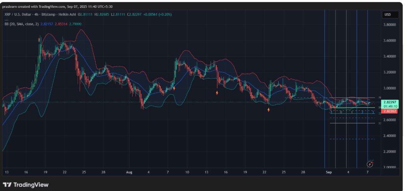The height and width of the screenshot is (191, 405).
Task: Click the 2.40000 price axis label
Action: [389, 136]
